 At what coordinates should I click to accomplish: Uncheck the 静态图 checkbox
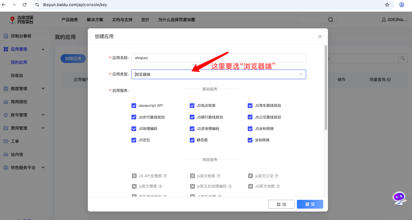click(x=192, y=140)
